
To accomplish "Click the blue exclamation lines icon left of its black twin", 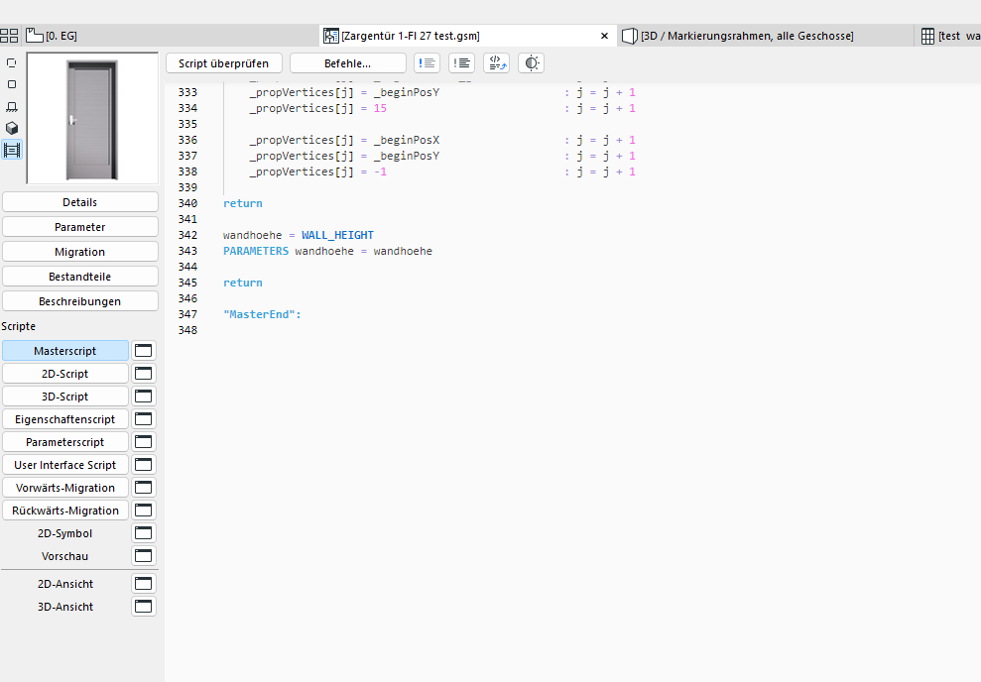I will pos(428,63).
